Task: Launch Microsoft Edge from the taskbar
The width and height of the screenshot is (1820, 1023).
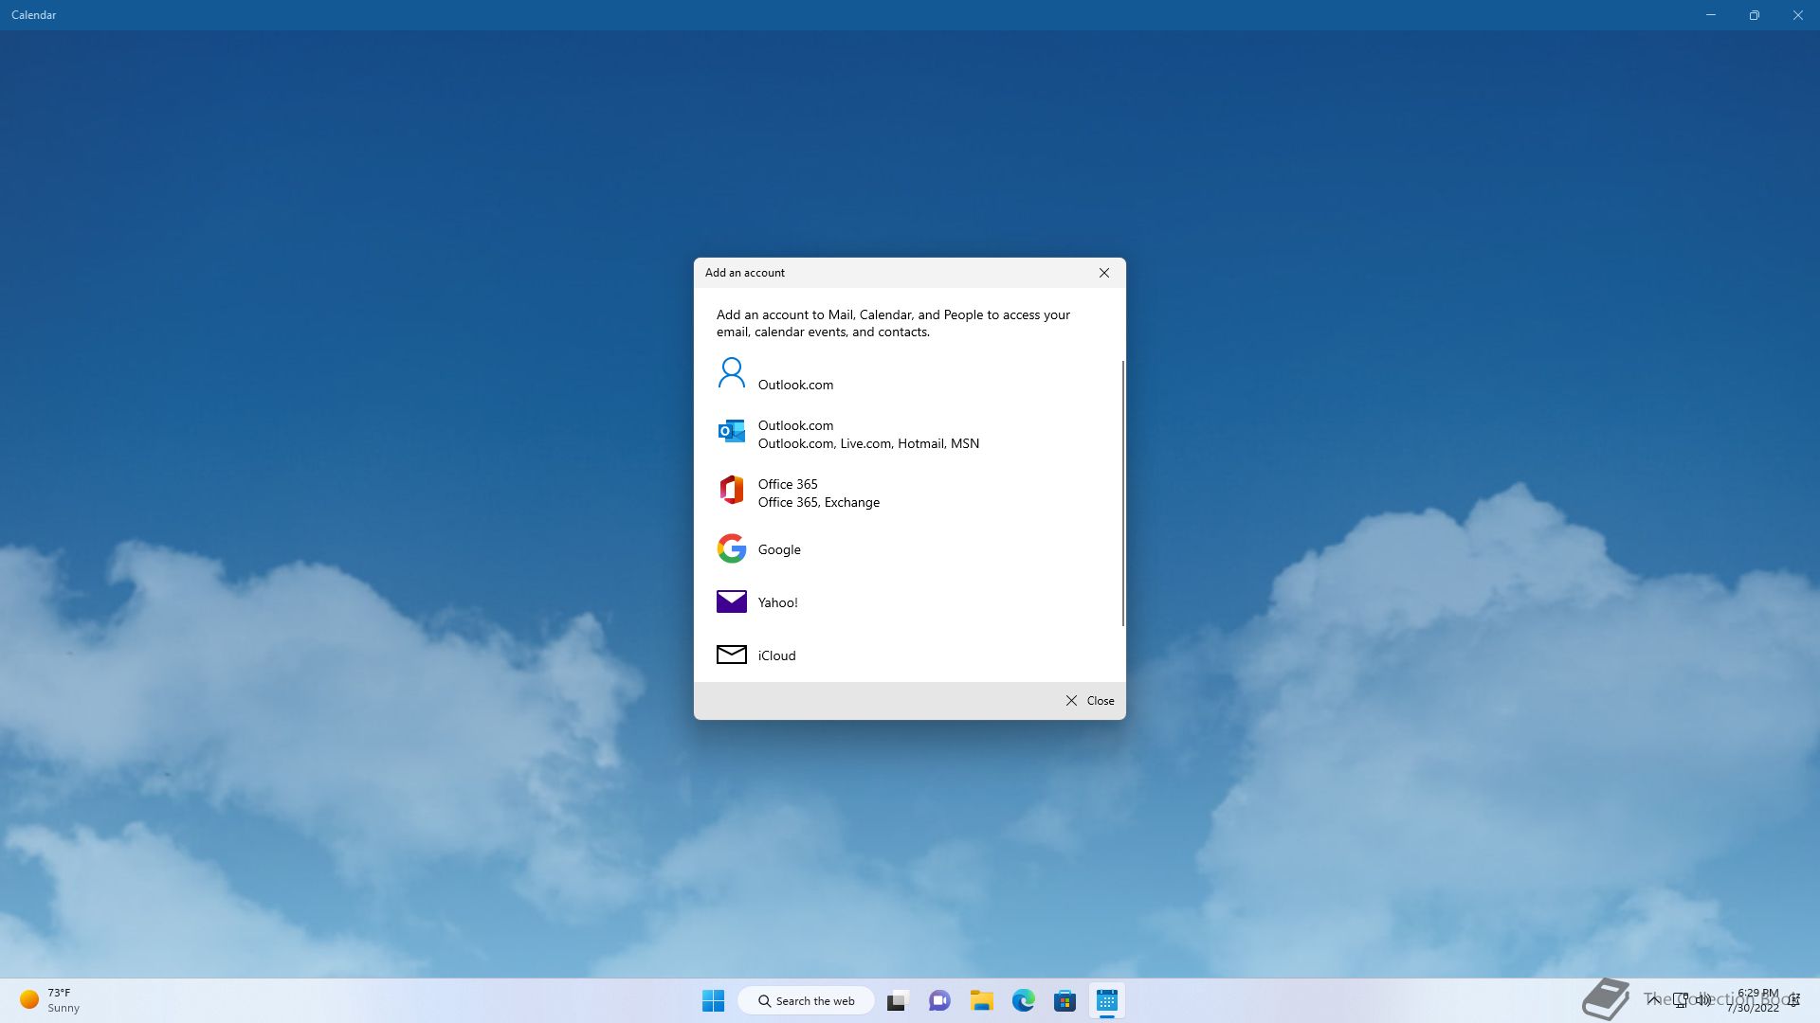Action: pyautogui.click(x=1023, y=1000)
